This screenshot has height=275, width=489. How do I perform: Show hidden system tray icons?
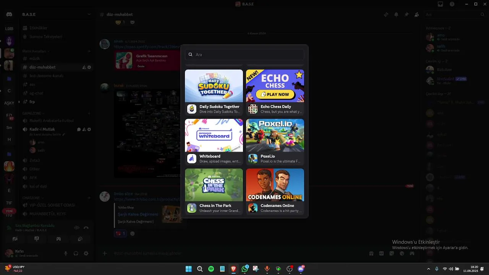click(x=428, y=269)
